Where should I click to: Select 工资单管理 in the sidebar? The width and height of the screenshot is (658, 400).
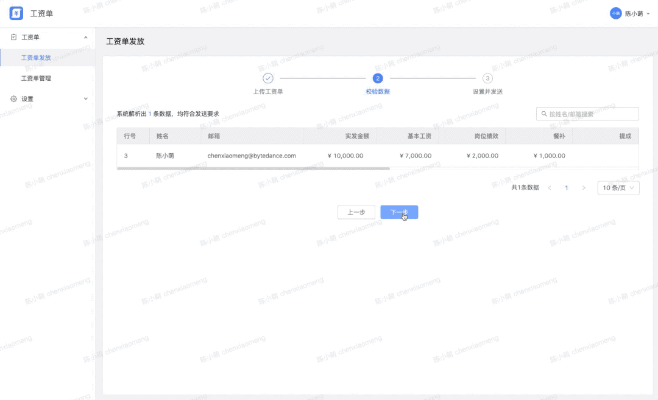(48, 78)
